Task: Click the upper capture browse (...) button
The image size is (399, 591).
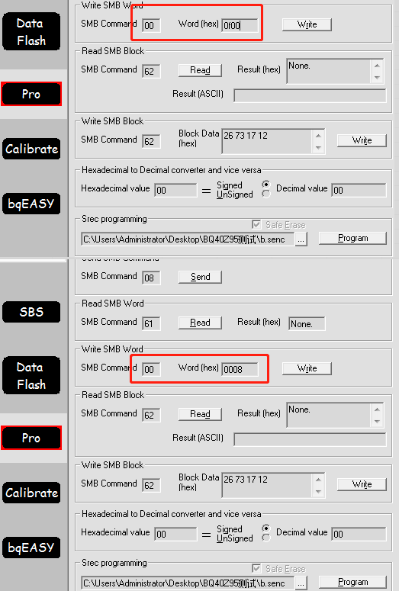Action: (301, 239)
